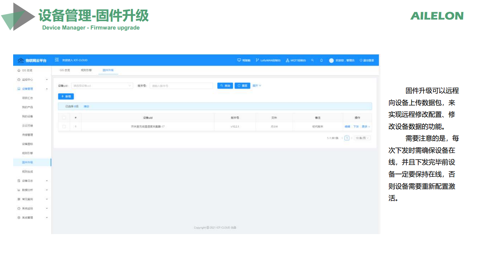Go to previous page arrow
The width and height of the screenshot is (480, 270).
click(342, 138)
